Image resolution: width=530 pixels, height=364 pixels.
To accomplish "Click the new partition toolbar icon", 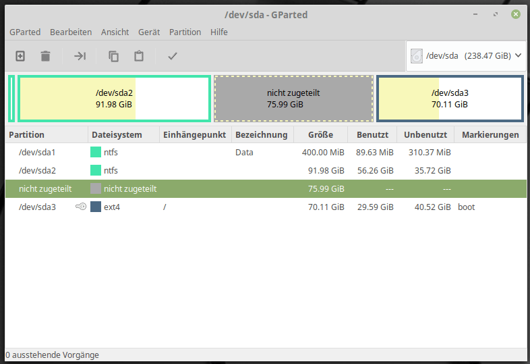I will (20, 56).
